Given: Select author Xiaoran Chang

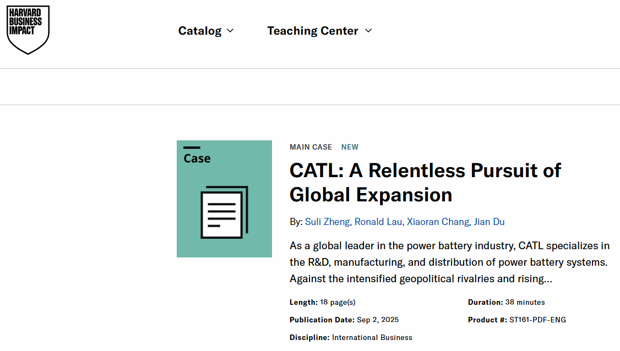Looking at the screenshot, I should point(438,222).
